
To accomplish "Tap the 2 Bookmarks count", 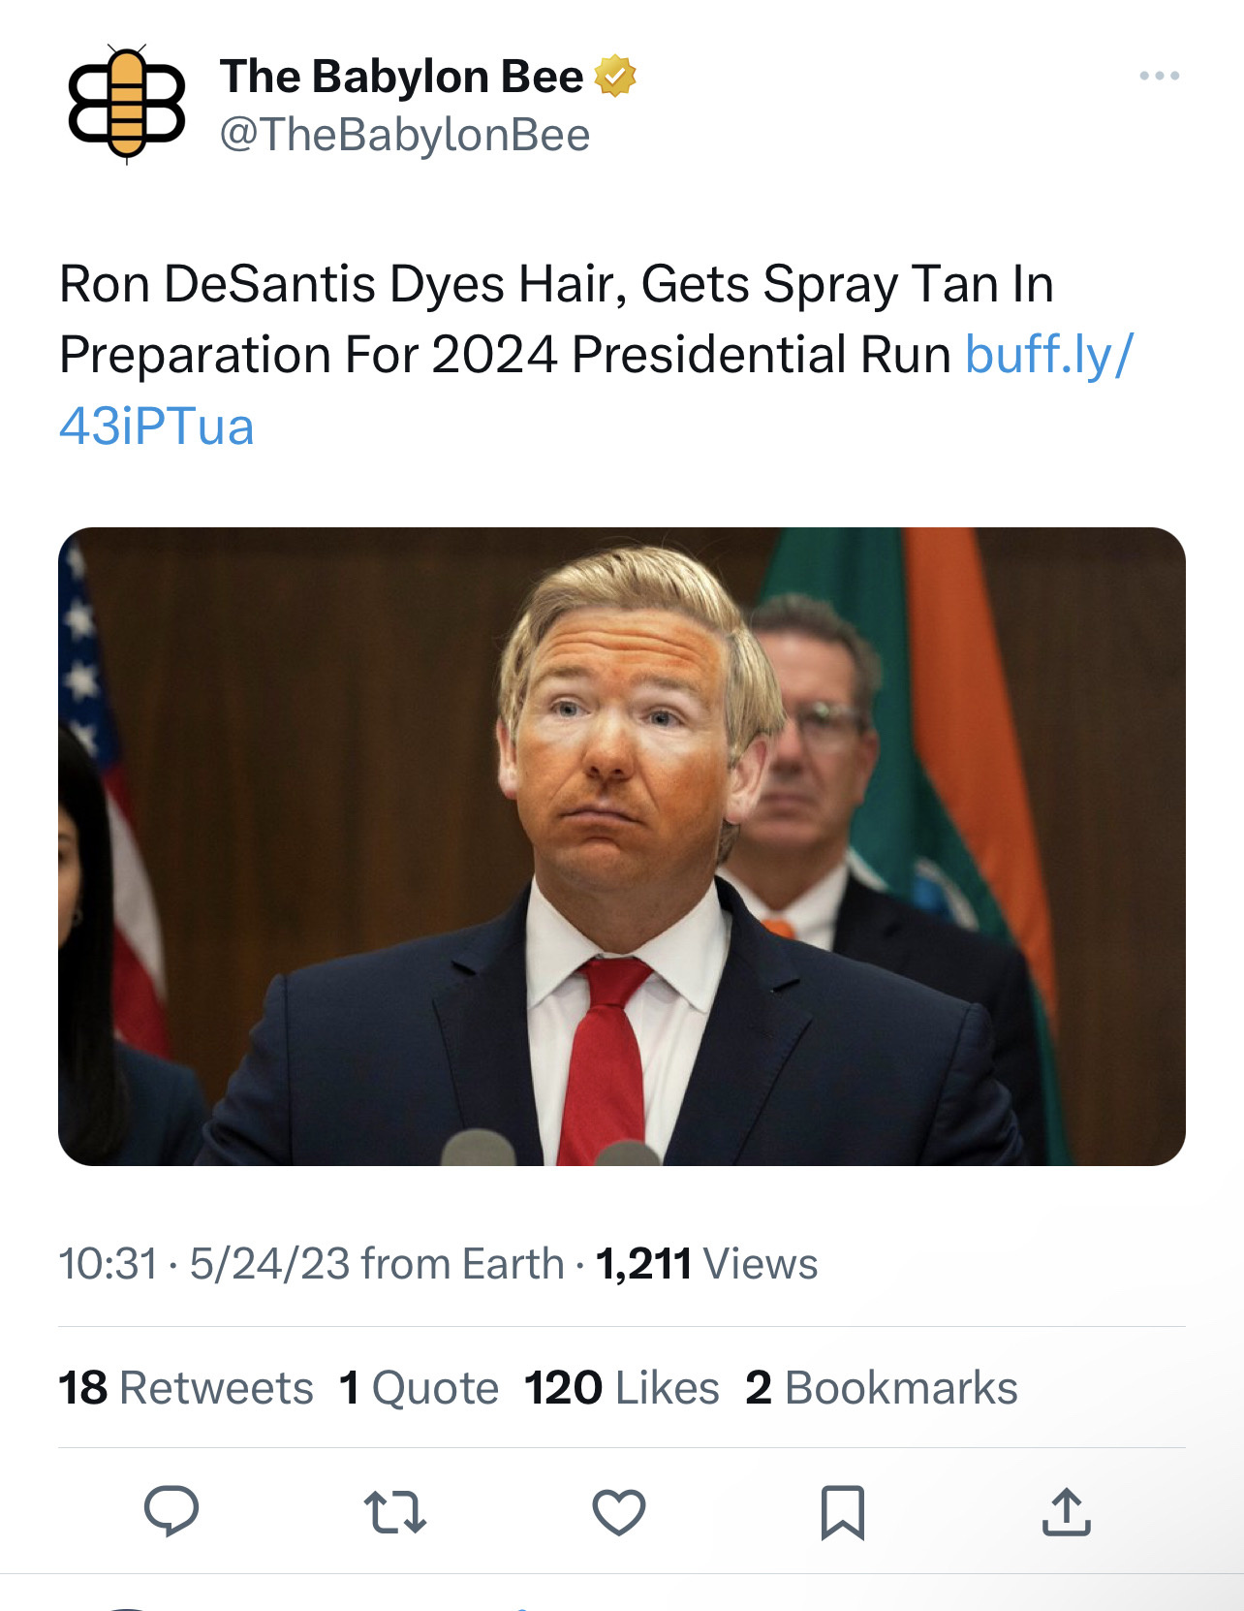I will click(882, 1387).
